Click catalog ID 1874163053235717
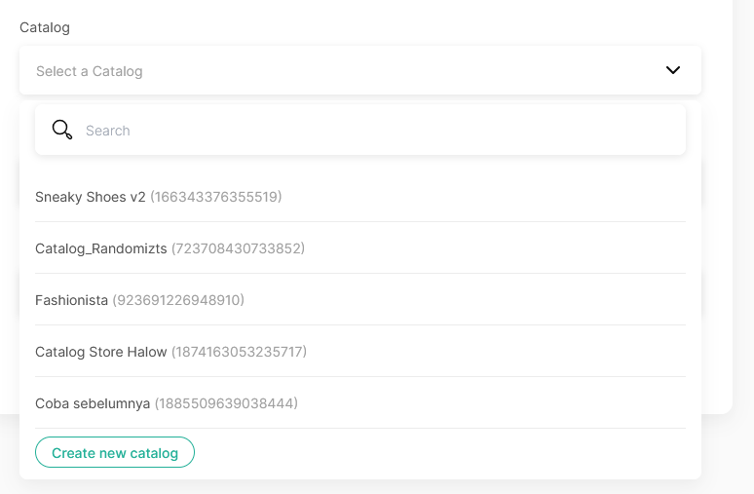 [239, 352]
